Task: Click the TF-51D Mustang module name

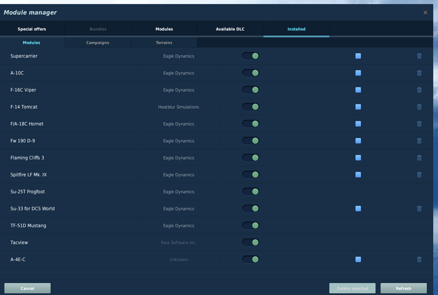Action: [28, 225]
